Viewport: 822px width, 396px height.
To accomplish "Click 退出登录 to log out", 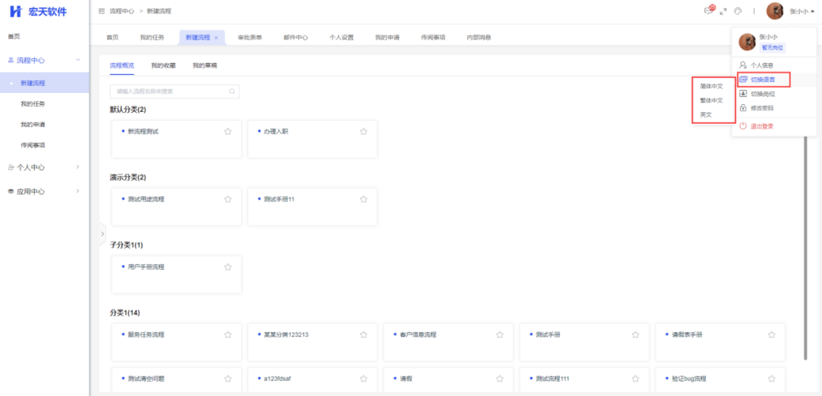I will point(761,126).
